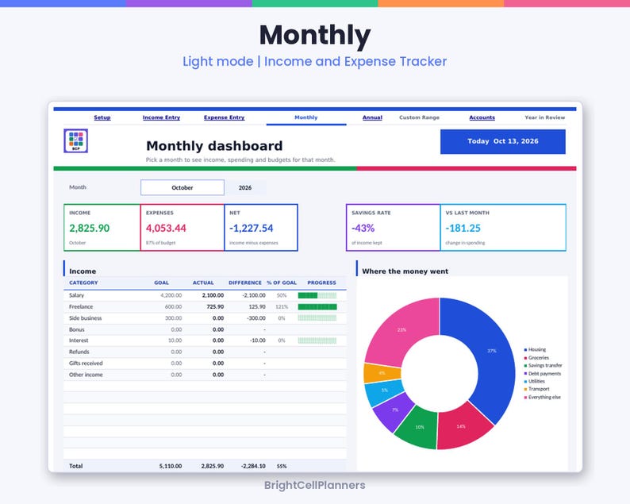Screen dimensions: 630x504
Task: Click the BCP logo icon
Action: coord(75,140)
